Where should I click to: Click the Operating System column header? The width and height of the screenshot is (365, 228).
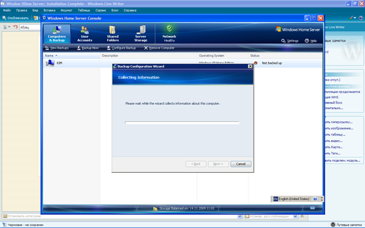pos(222,56)
